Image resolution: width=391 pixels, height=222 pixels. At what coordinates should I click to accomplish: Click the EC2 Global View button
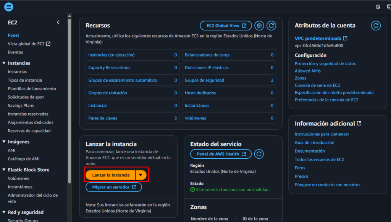pyautogui.click(x=226, y=26)
